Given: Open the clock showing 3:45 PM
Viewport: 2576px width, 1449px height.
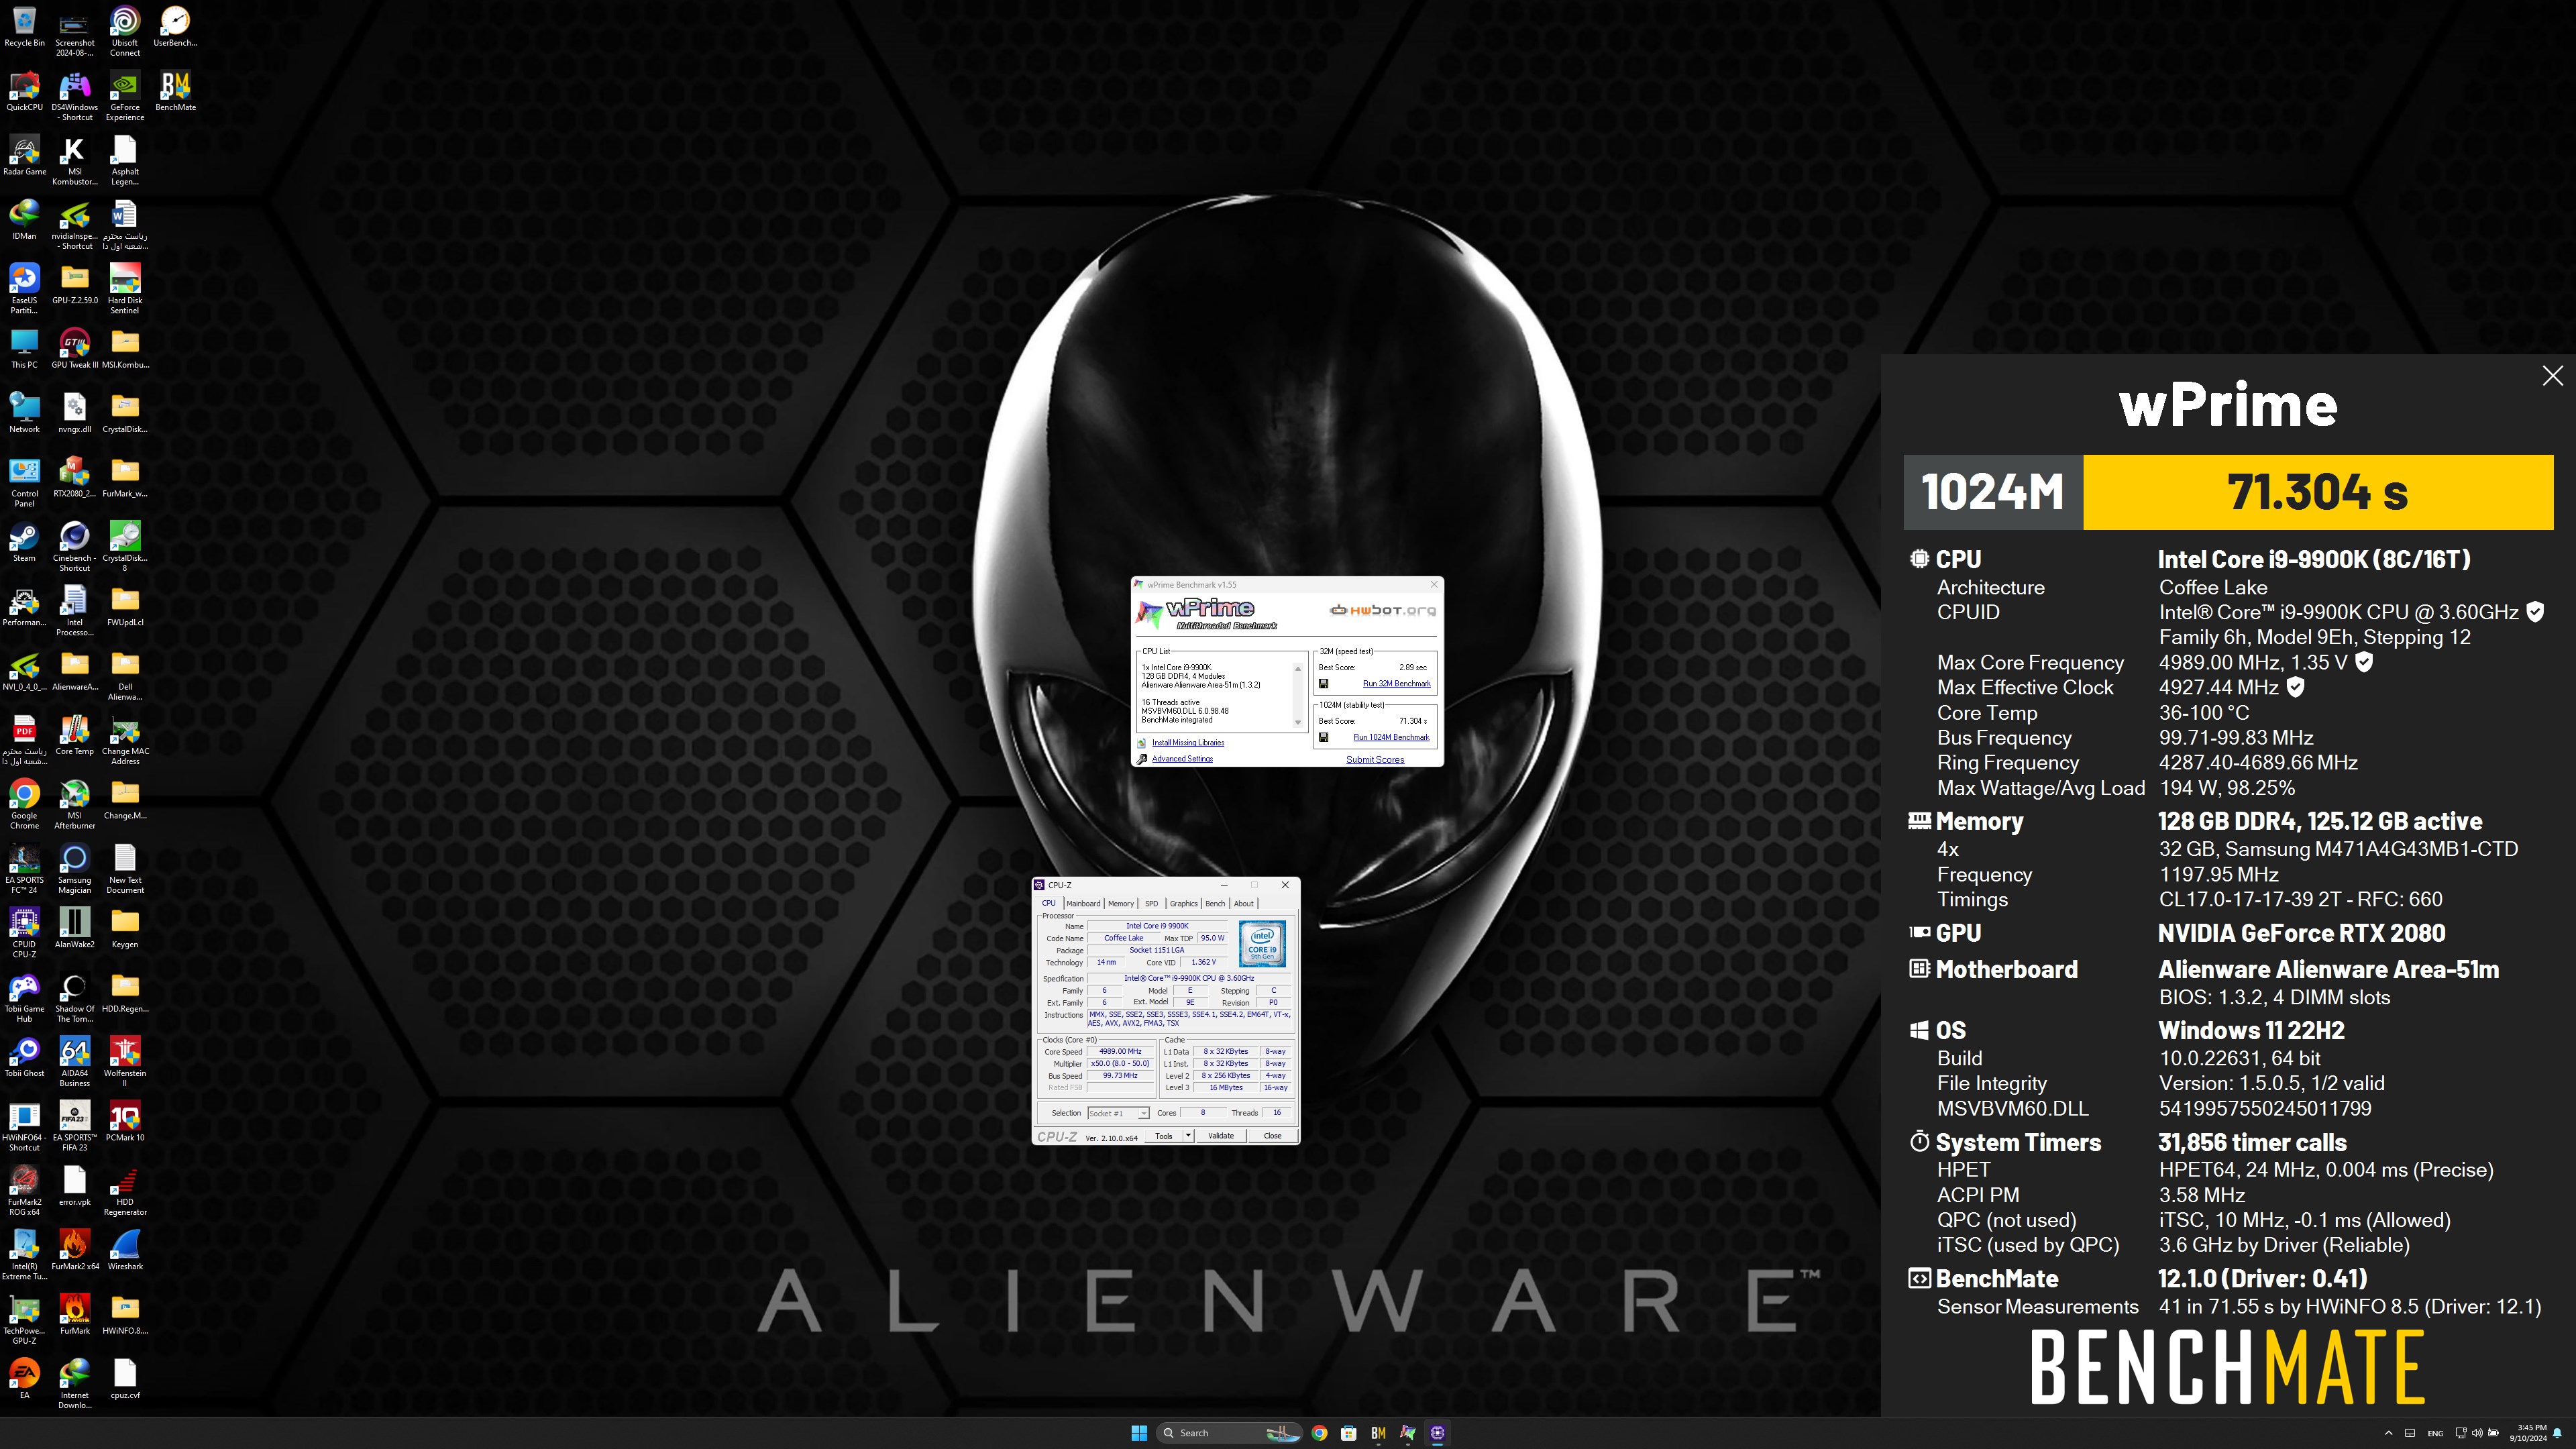Looking at the screenshot, I should point(2527,1433).
